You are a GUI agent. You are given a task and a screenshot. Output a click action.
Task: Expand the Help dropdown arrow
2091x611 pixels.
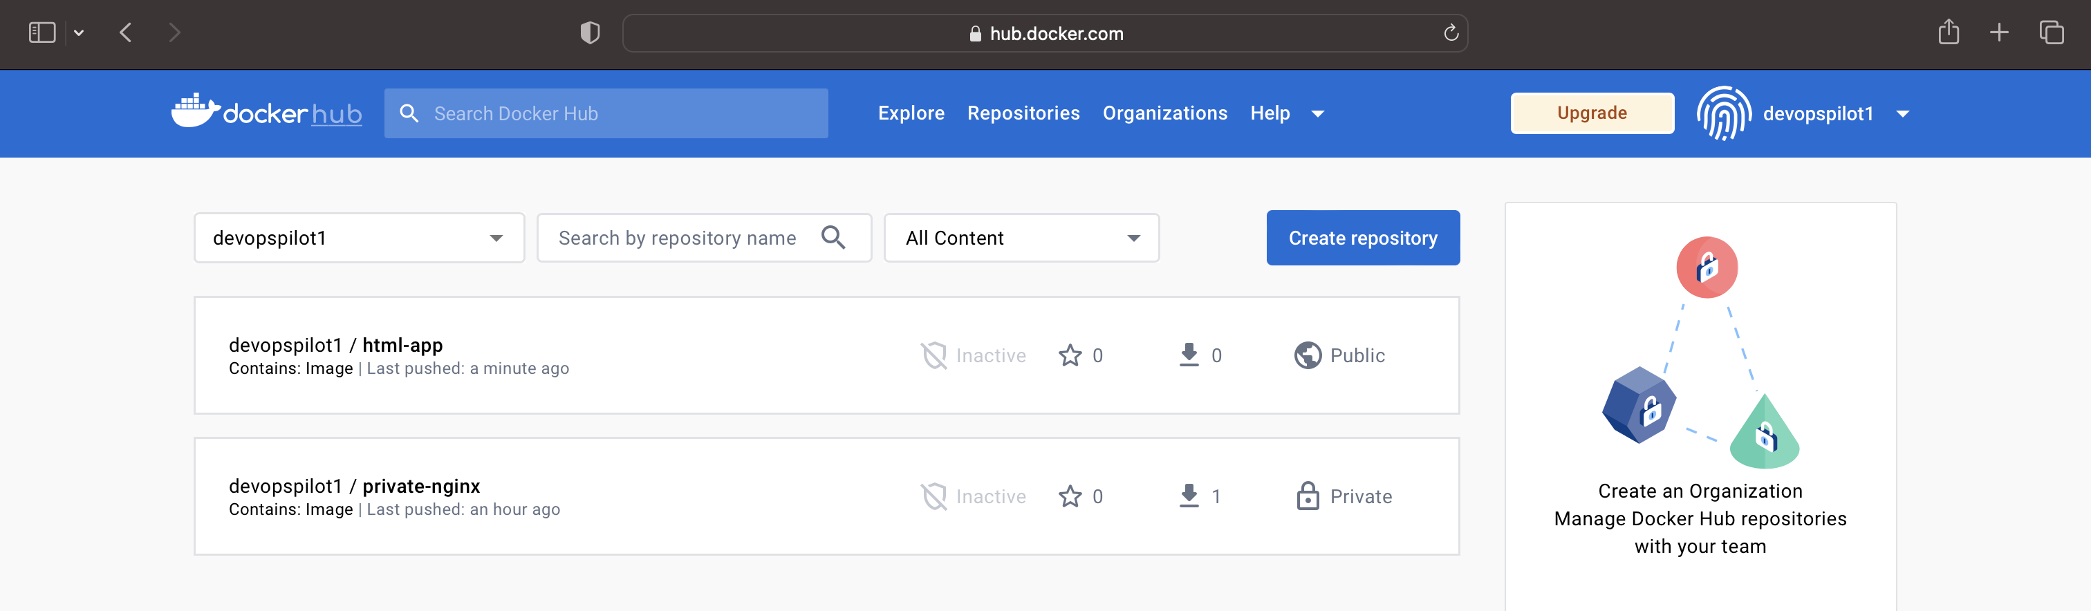[x=1317, y=113]
